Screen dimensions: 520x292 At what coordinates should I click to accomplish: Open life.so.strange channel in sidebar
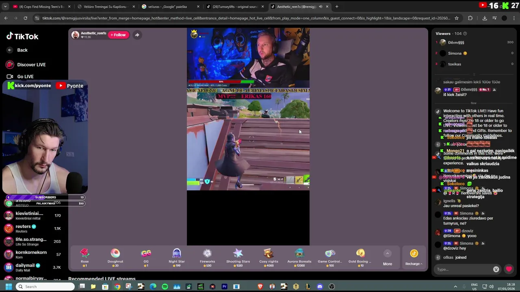coord(32,241)
